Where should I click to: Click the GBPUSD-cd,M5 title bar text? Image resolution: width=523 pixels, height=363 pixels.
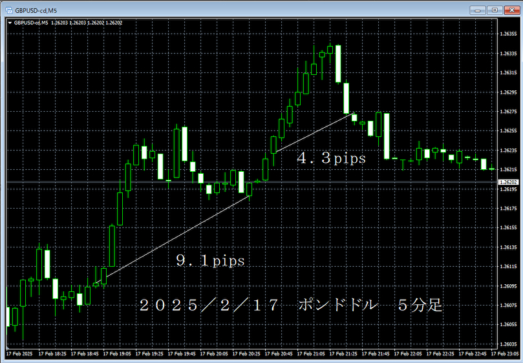[x=36, y=11]
